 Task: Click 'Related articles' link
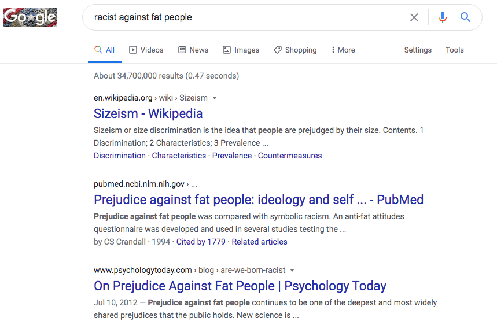coord(259,242)
